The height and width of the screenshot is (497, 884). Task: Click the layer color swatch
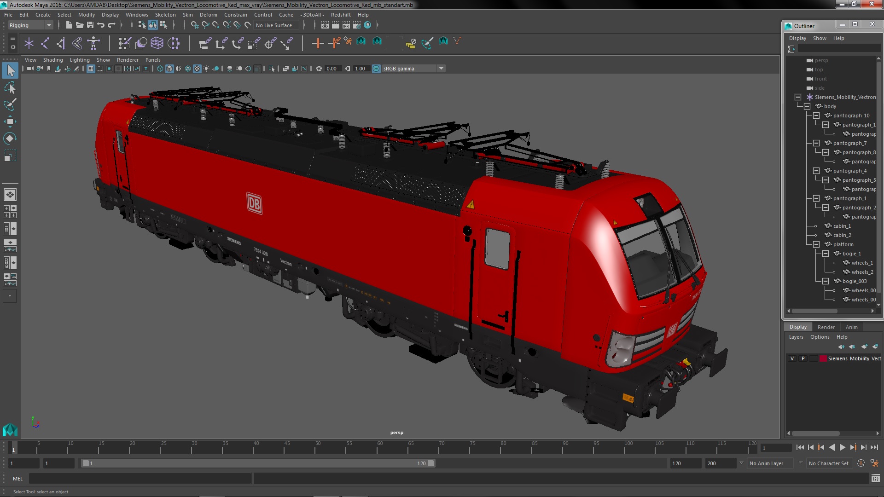823,358
